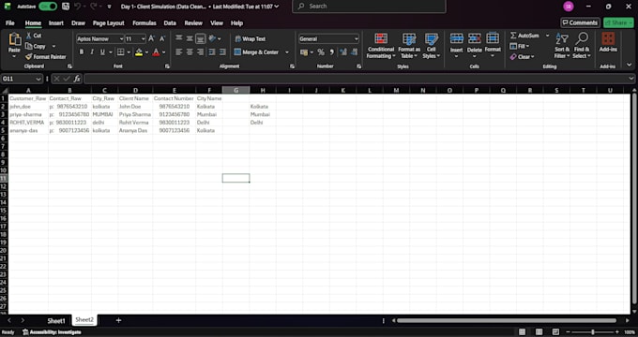Click the Center horizontal alignment icon
Screen dimensions: 638x337
190,52
